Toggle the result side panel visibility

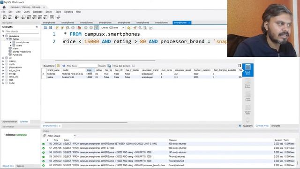coord(240,66)
